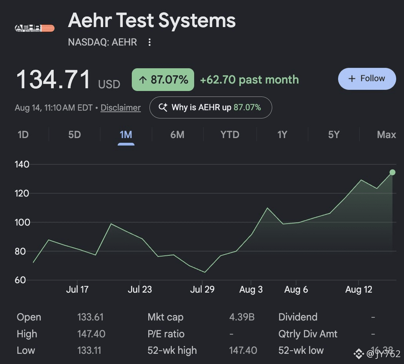Click the High value 147.40
Image resolution: width=404 pixels, height=364 pixels.
pos(91,334)
